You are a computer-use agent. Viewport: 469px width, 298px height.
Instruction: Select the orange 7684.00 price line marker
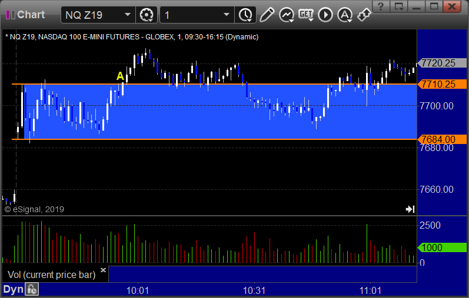(442, 139)
